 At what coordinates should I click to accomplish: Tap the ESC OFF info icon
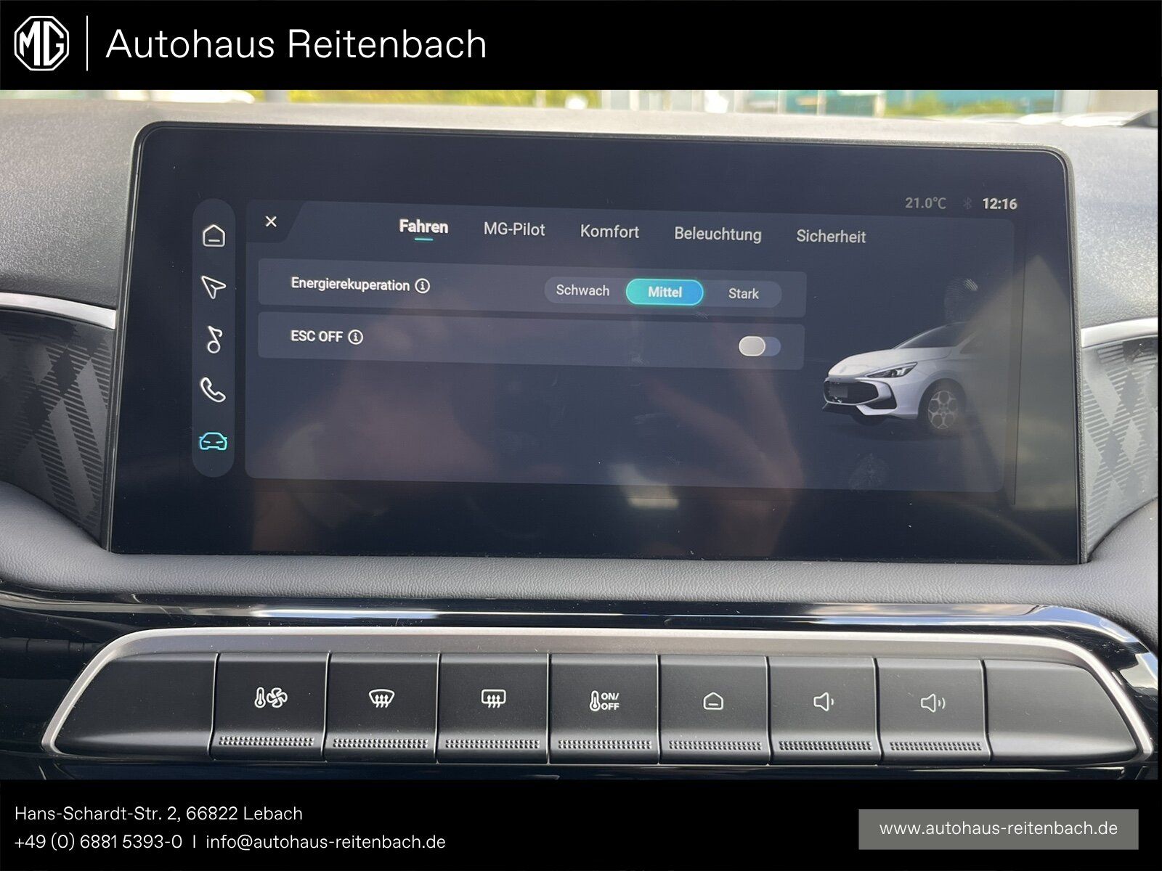(x=355, y=337)
